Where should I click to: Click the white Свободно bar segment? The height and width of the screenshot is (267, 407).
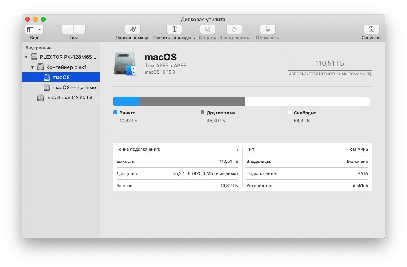click(307, 101)
